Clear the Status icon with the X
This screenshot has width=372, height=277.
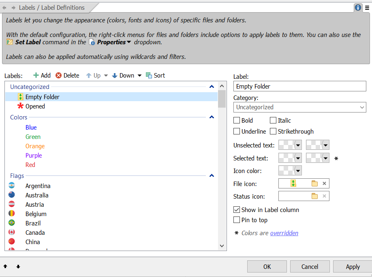pyautogui.click(x=324, y=196)
